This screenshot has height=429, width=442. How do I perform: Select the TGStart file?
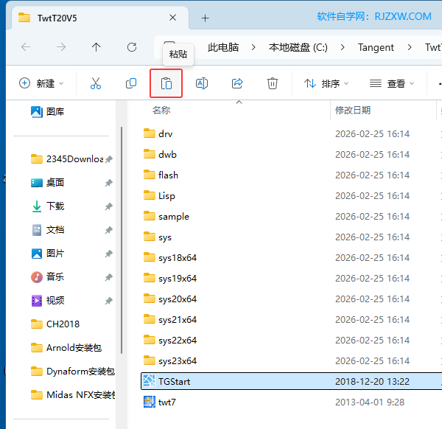[x=291, y=381]
